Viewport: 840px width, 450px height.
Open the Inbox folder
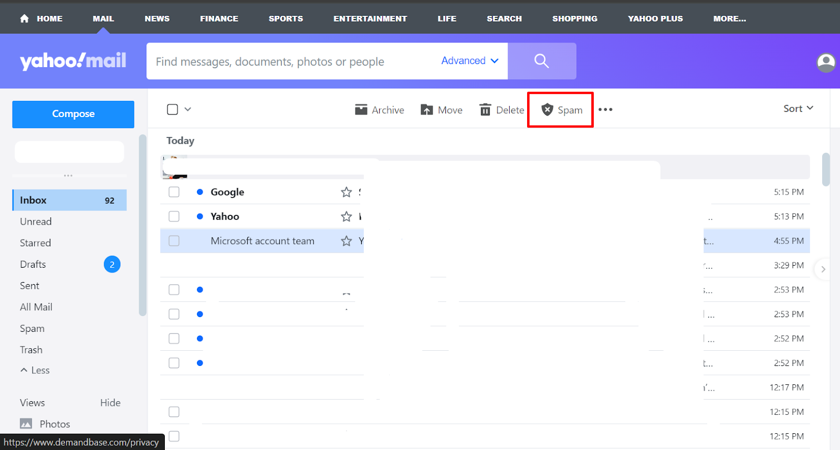(69, 200)
